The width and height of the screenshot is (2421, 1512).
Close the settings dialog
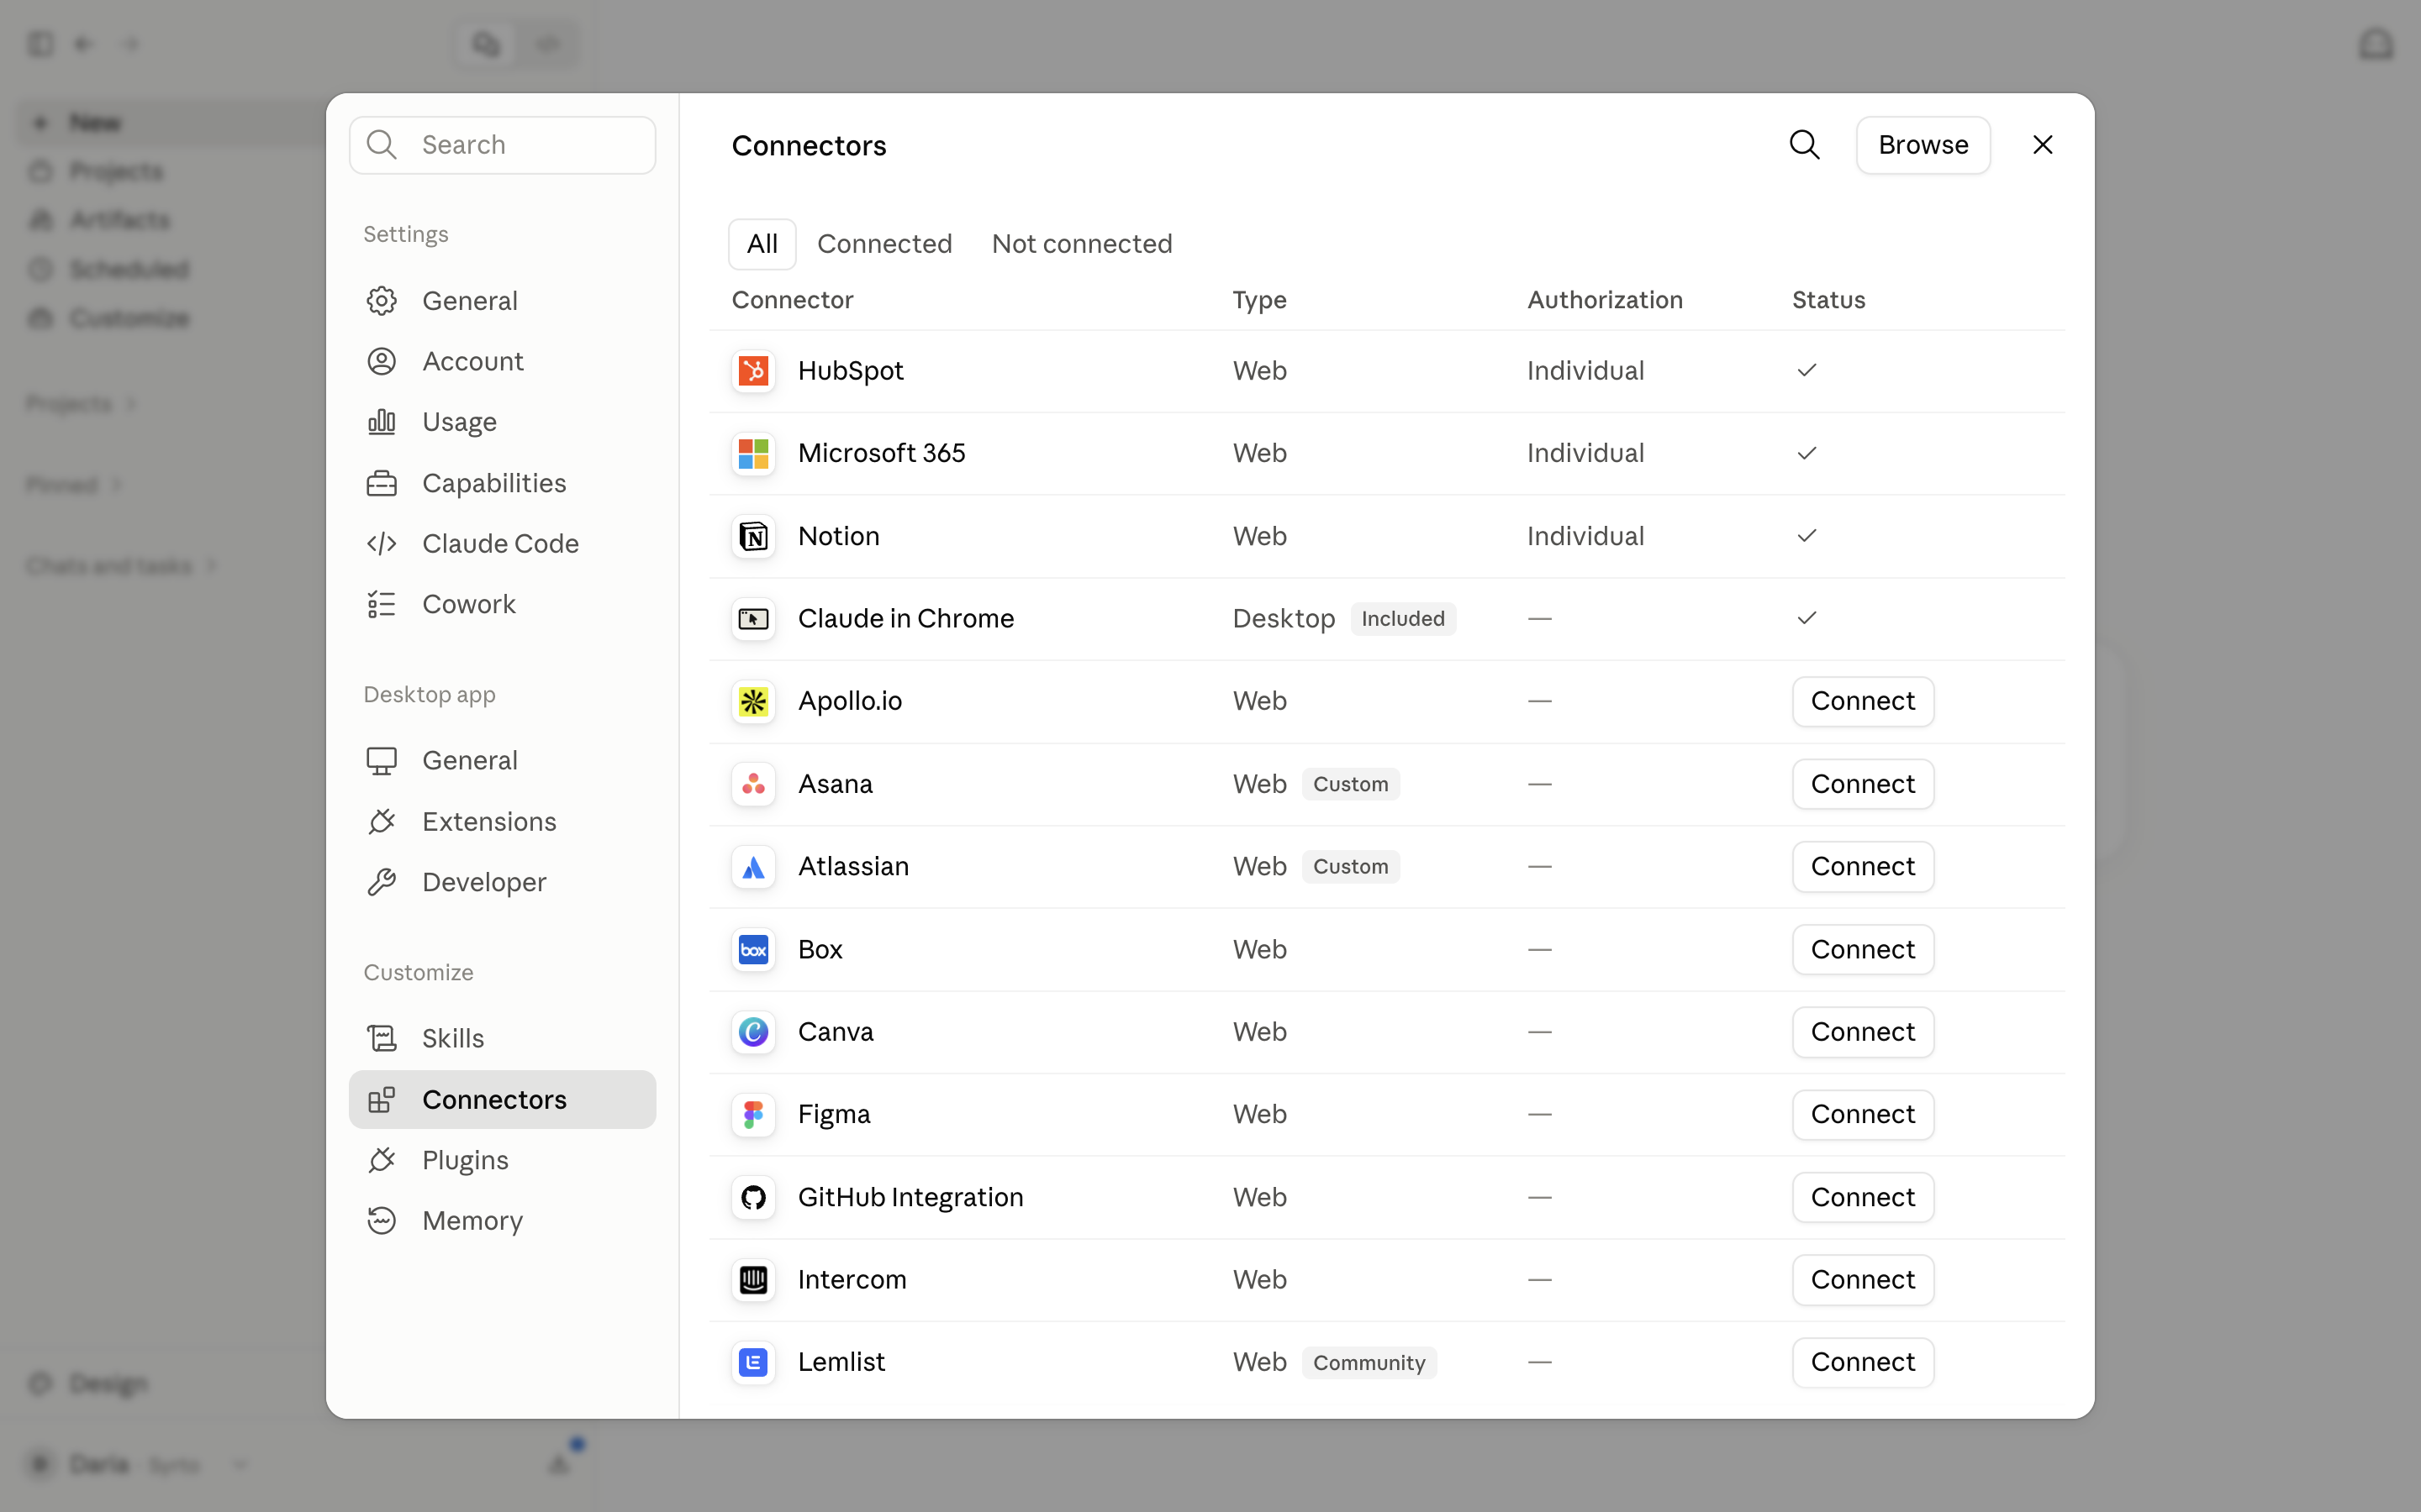[x=2043, y=145]
